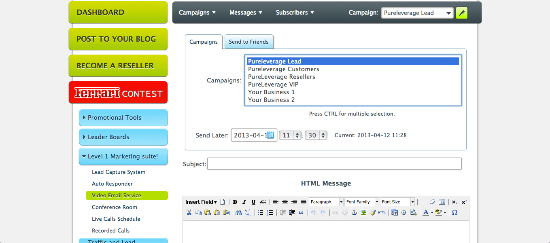
Task: Click the green edit campaign pencil button
Action: [462, 13]
